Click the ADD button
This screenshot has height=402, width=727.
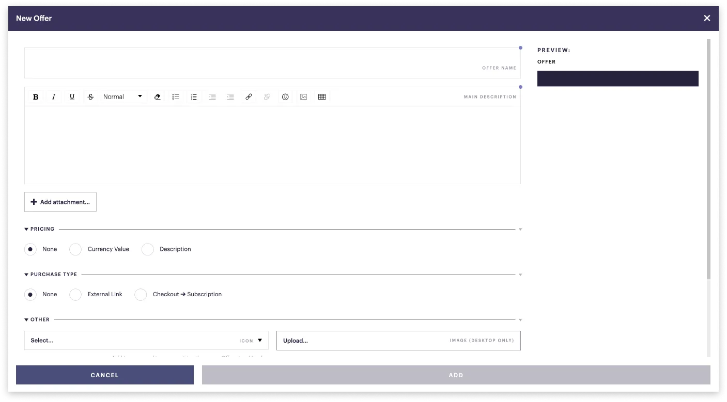pos(456,375)
